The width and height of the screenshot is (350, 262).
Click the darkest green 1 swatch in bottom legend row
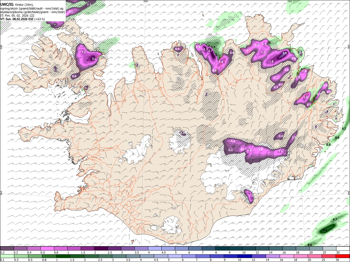(63, 256)
